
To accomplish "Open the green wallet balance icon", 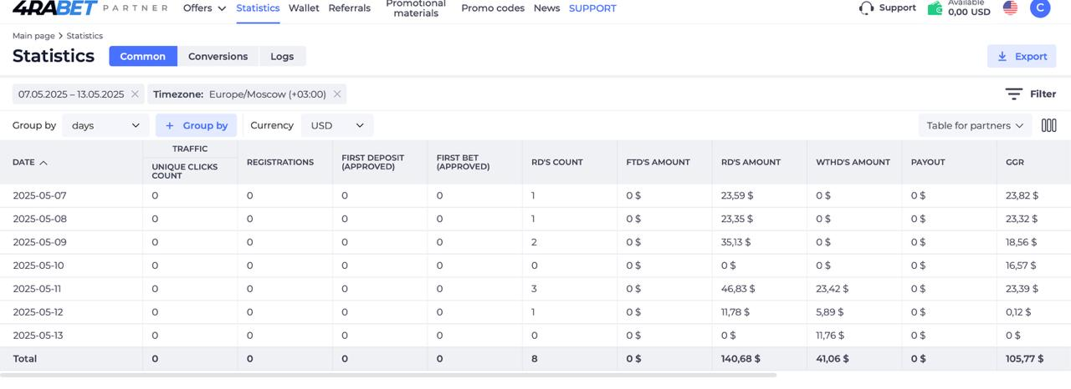I will coord(935,8).
